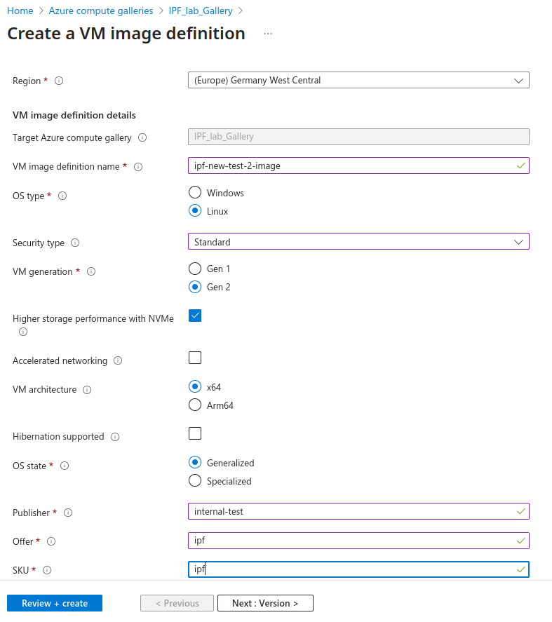
Task: Select Specialized OS state
Action: point(195,480)
